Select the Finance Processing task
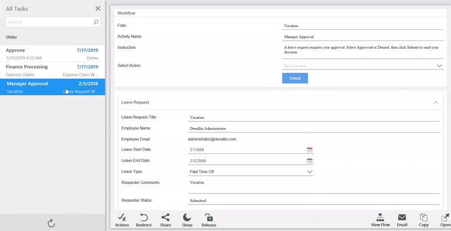451x231 pixels. click(x=52, y=71)
